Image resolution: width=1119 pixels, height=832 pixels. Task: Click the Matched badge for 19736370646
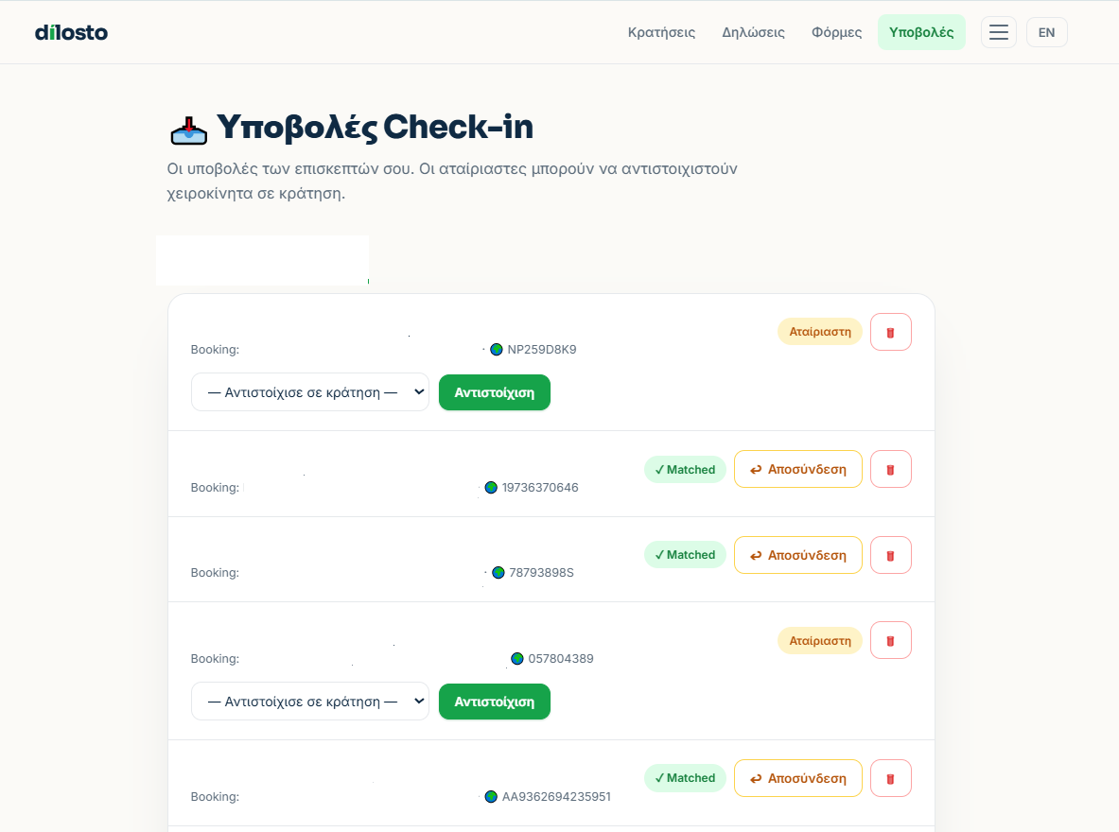pyautogui.click(x=685, y=470)
